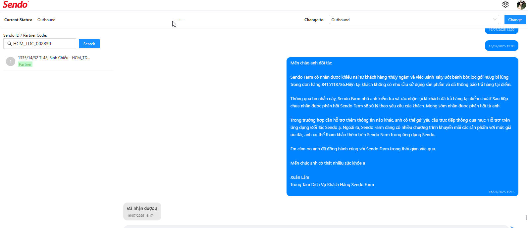
Task: Click the green Partner tag
Action: [25, 64]
